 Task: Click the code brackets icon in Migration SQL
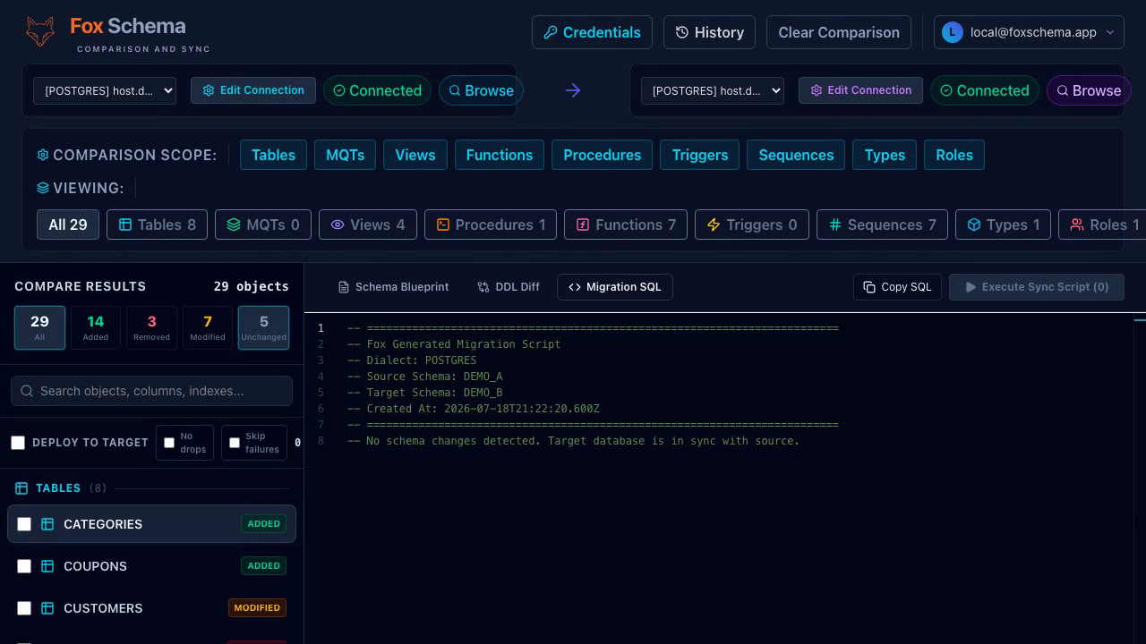click(575, 287)
